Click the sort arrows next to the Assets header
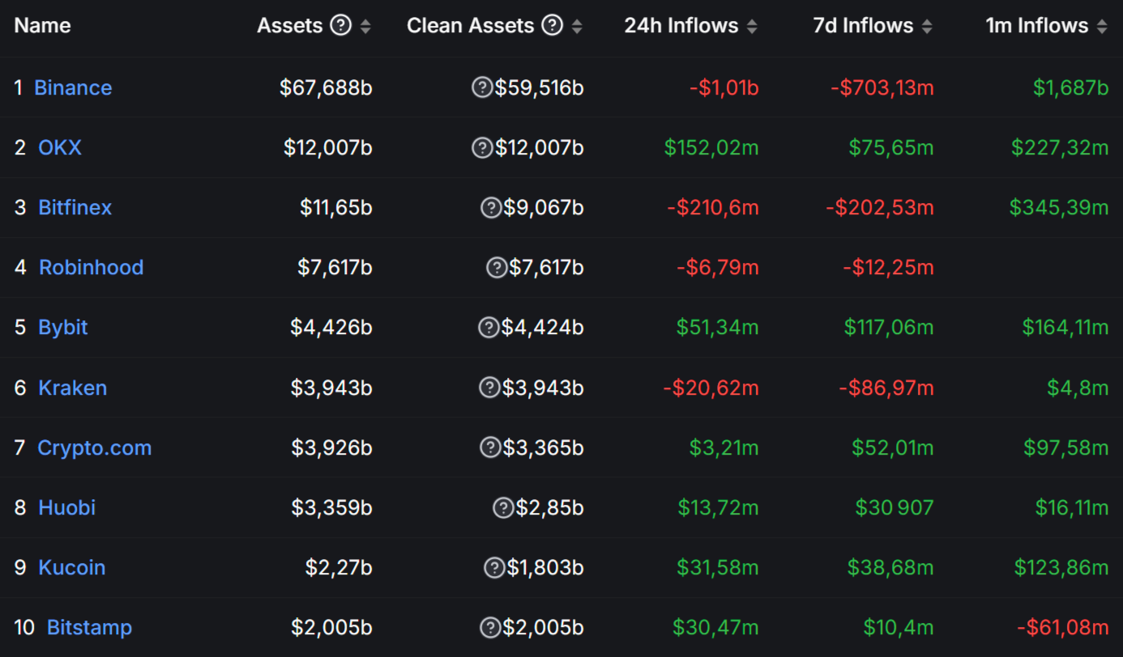The image size is (1123, 657). 365,25
